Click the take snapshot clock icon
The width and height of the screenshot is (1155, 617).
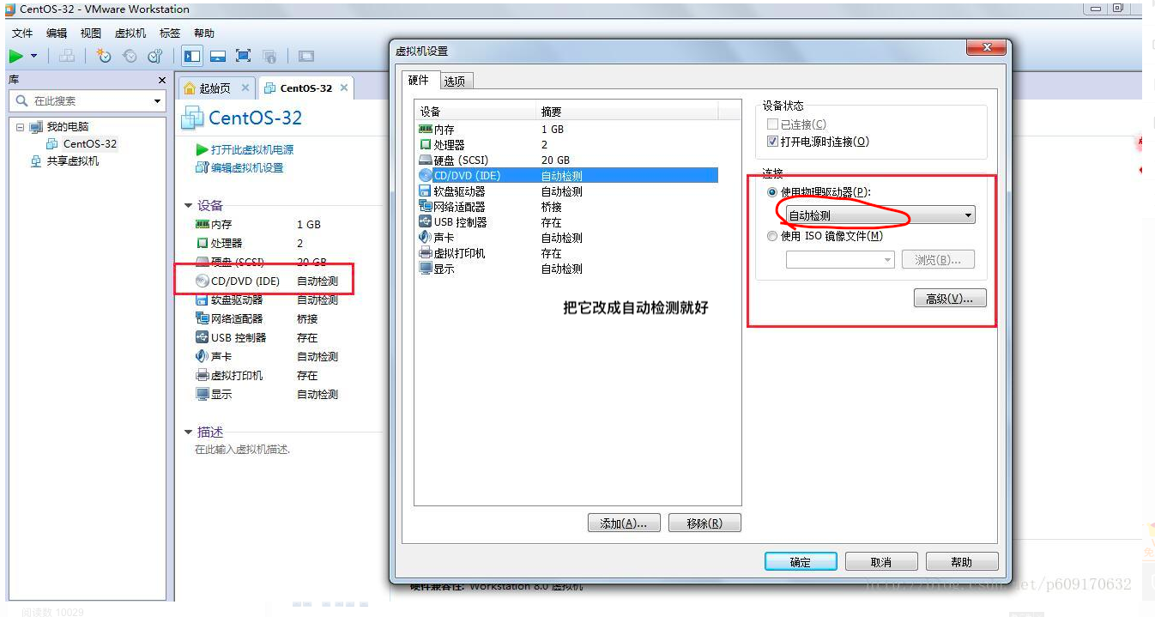point(104,56)
